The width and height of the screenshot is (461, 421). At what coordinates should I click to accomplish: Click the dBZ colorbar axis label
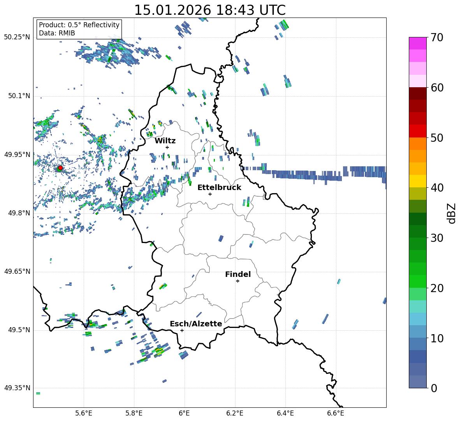click(452, 213)
